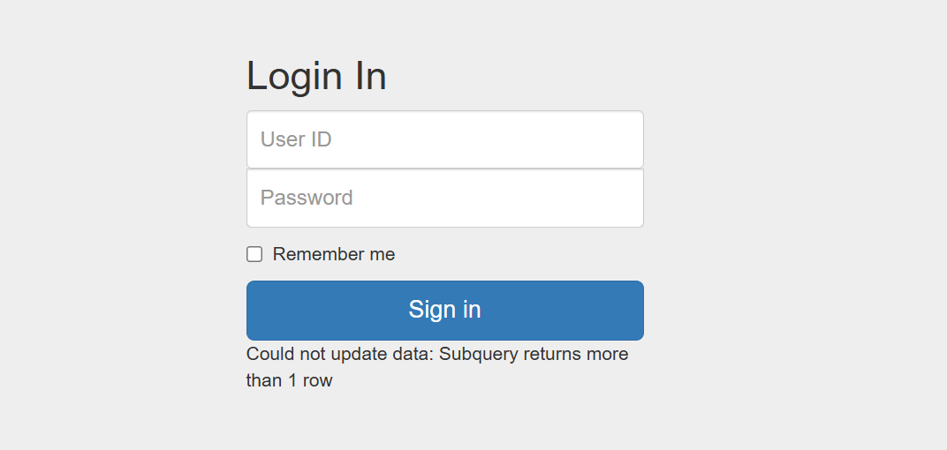This screenshot has height=450, width=947.
Task: Click the 'Subquery returns more than 1 row' error message
Action: point(437,367)
